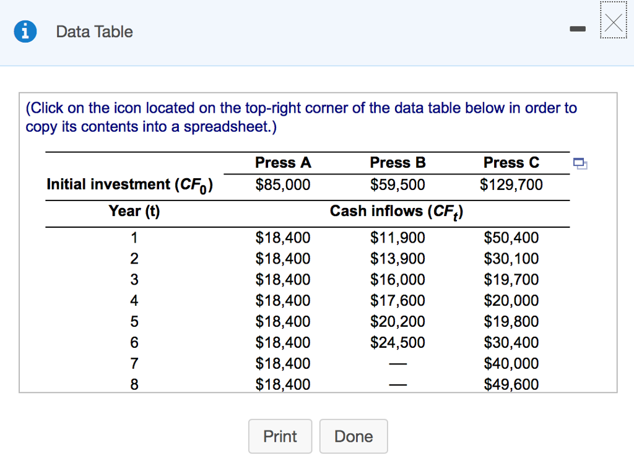Select the Press B column header
Viewport: 634px width, 466px height.
pos(397,163)
